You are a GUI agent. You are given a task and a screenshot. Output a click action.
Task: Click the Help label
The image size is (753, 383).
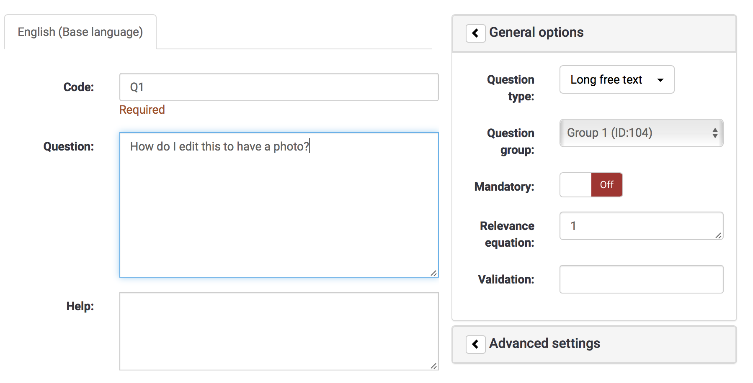(x=80, y=306)
